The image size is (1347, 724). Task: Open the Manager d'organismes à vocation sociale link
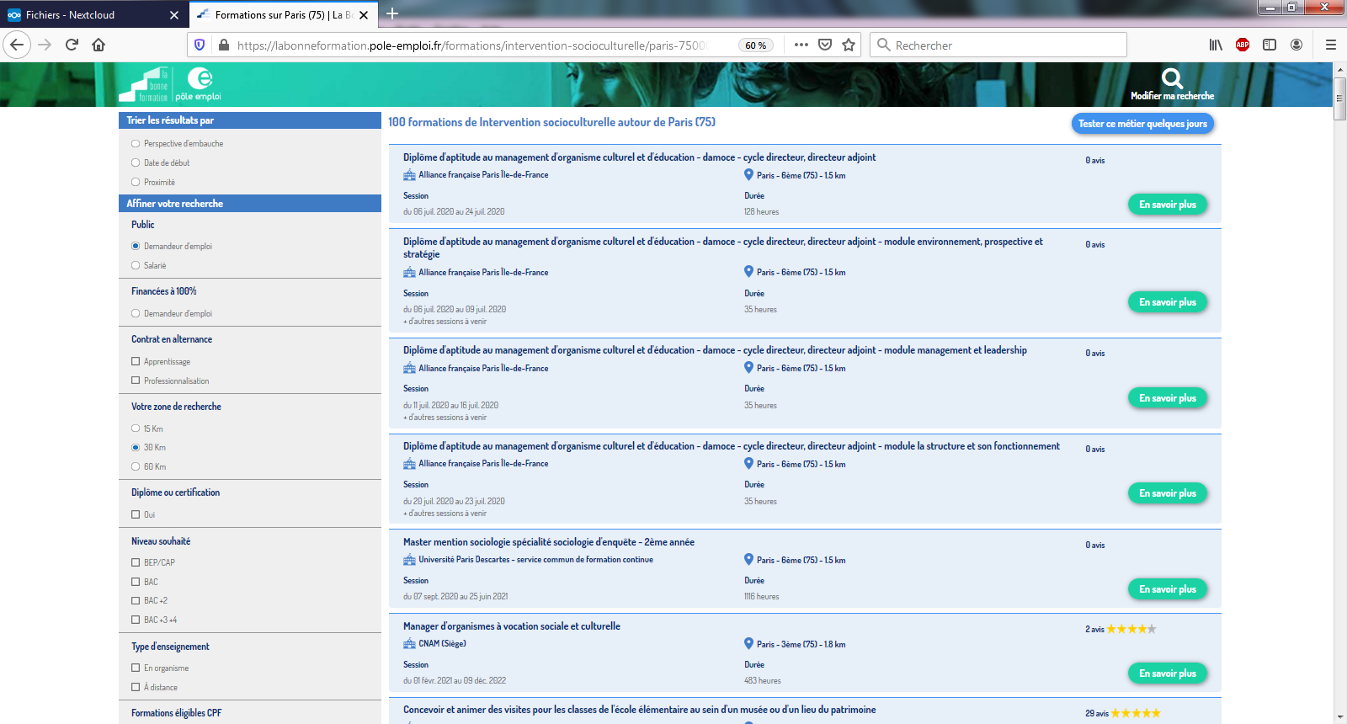pos(511,626)
